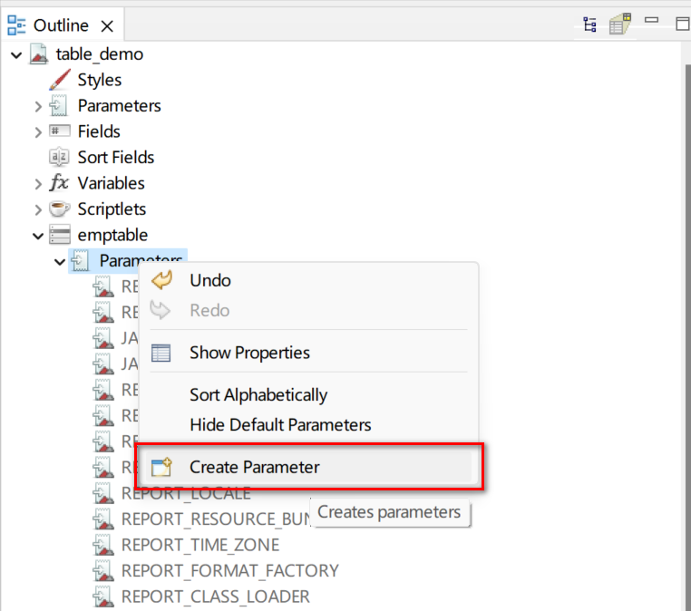Open Show Properties from context menu
The width and height of the screenshot is (691, 611).
(x=308, y=353)
